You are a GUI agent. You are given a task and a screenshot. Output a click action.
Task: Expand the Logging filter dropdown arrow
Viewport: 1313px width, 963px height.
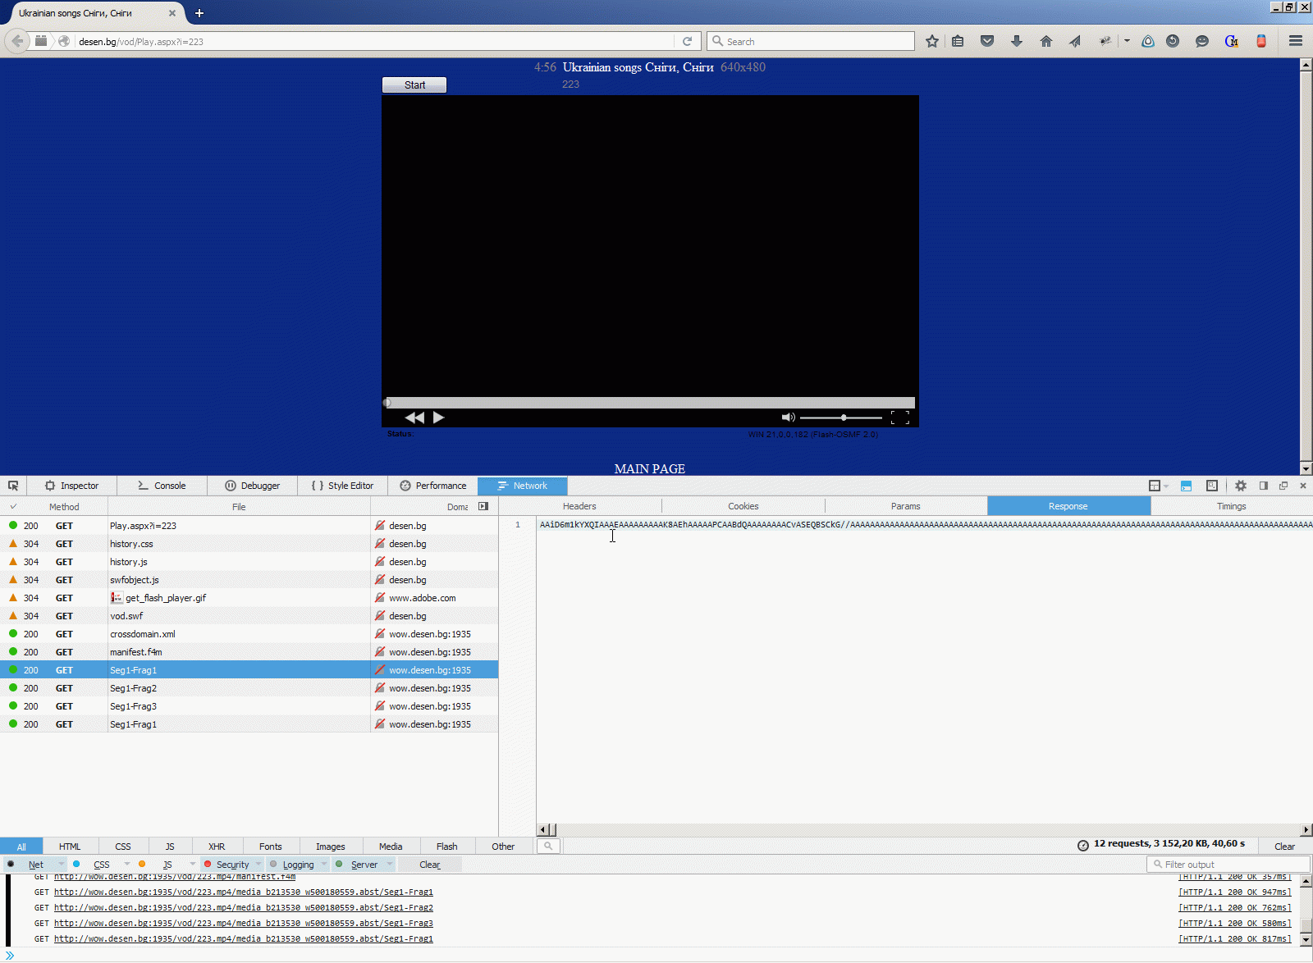click(324, 864)
